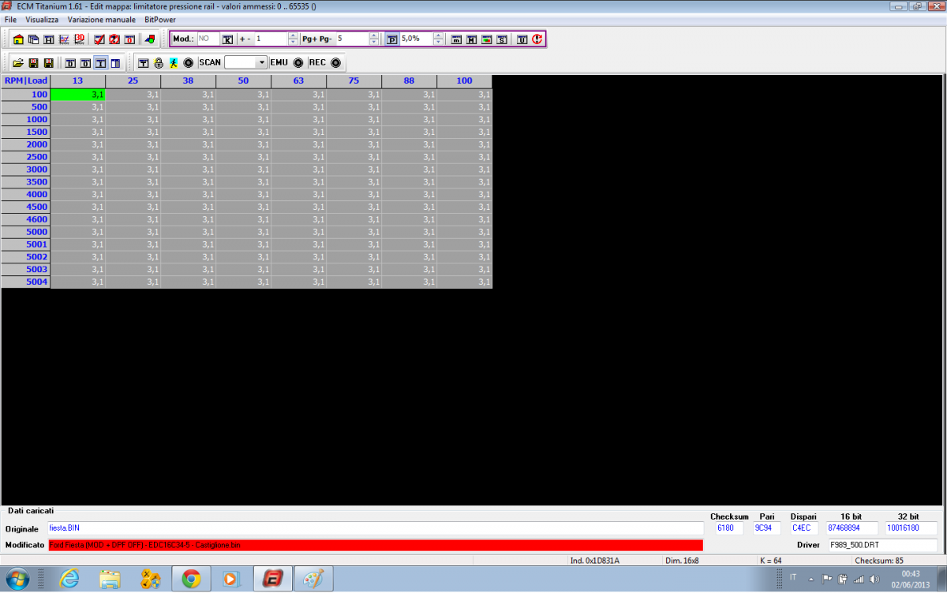Open the 2D graph view icon
Viewport: 947px width, 593px height.
click(x=64, y=39)
